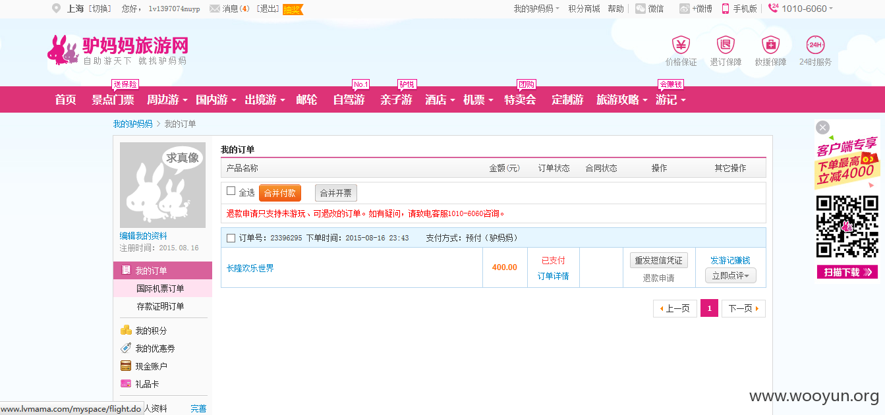Select page 1 in pagination
885x415 pixels.
point(709,308)
